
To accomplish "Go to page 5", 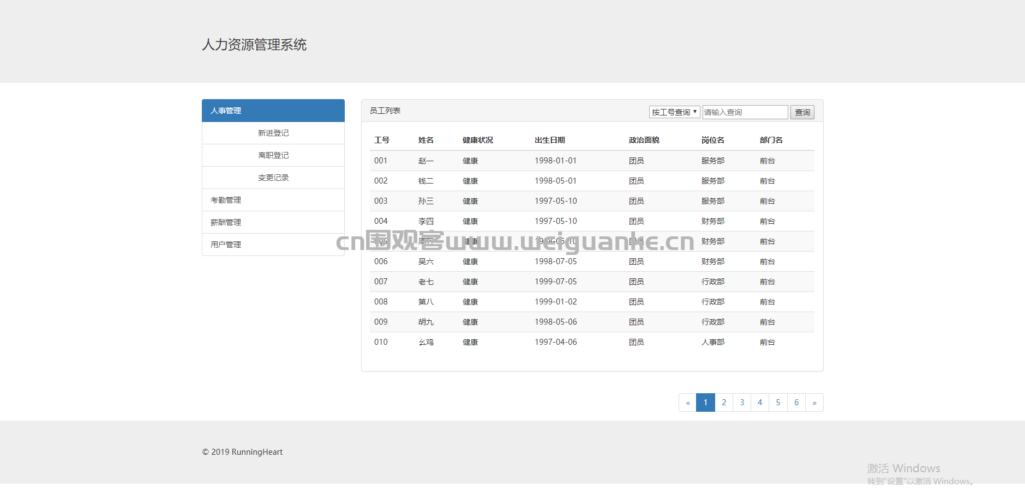I will click(778, 403).
